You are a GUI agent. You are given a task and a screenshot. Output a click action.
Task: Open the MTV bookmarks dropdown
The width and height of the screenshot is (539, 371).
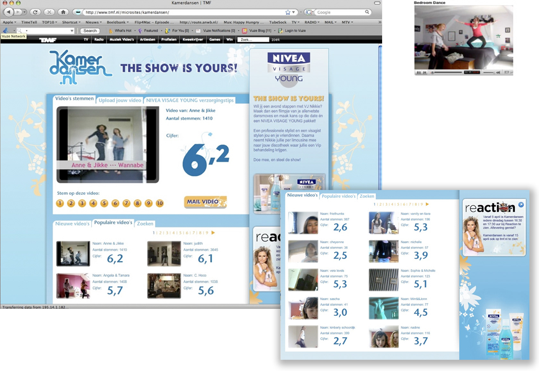pyautogui.click(x=347, y=22)
